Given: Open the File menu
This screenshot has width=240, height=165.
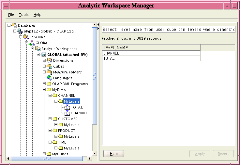Looking at the screenshot, I should 11,15.
